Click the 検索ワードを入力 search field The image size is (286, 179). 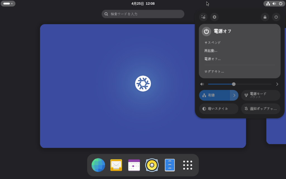click(143, 14)
